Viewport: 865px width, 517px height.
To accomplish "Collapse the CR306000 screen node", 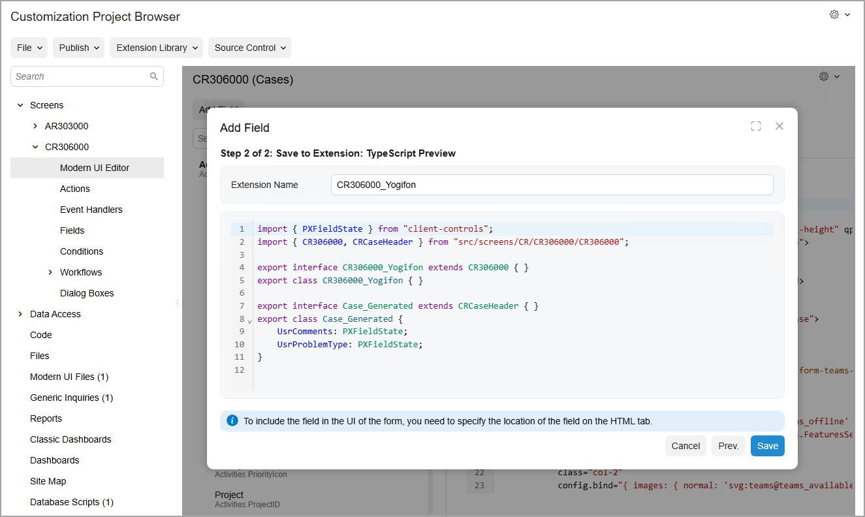I will 35,147.
